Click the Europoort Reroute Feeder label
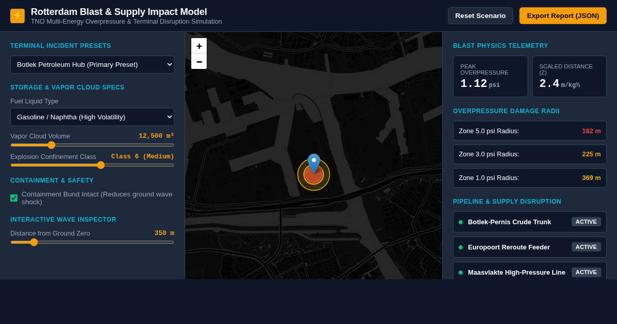 (509, 247)
